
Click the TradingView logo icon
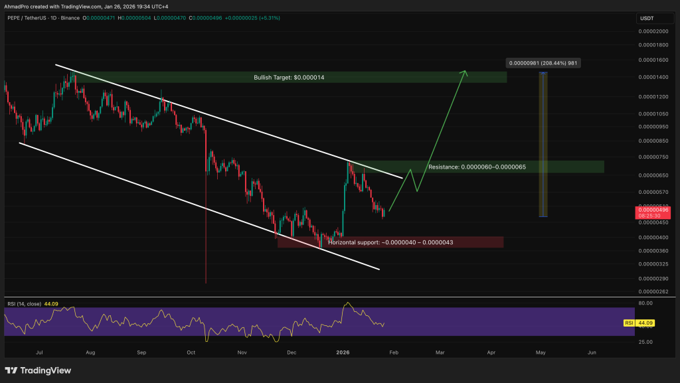[x=12, y=370]
